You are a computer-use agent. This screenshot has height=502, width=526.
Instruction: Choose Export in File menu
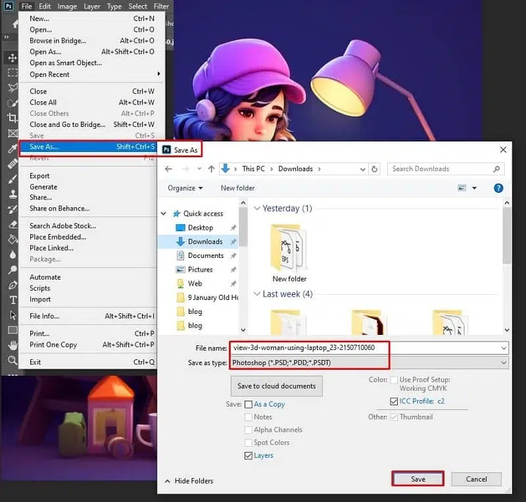pyautogui.click(x=89, y=176)
